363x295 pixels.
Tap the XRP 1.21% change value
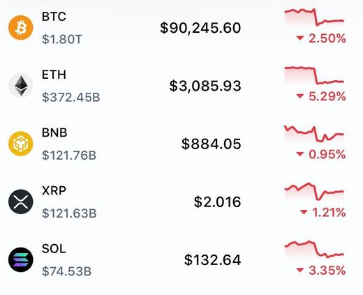pyautogui.click(x=329, y=212)
